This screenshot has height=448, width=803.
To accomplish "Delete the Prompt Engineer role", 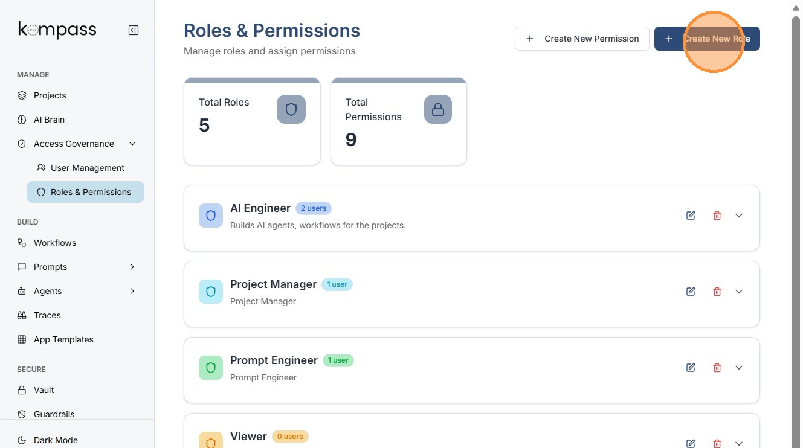I will pos(717,368).
